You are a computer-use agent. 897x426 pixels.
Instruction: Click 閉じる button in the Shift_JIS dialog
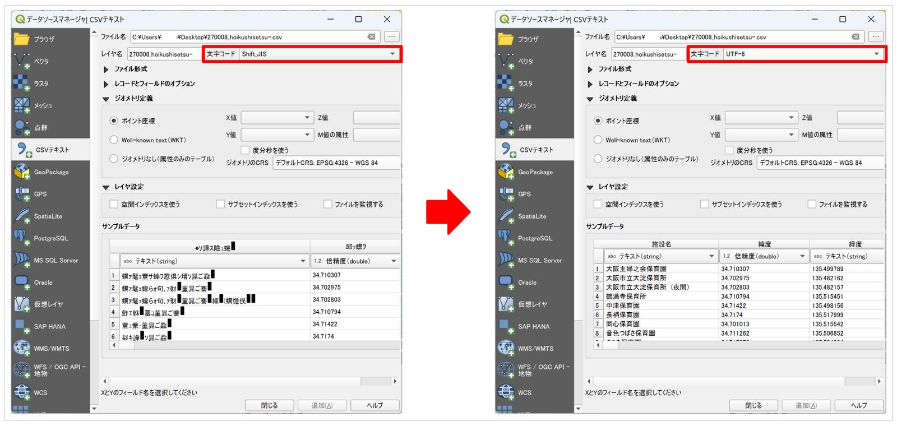click(269, 405)
